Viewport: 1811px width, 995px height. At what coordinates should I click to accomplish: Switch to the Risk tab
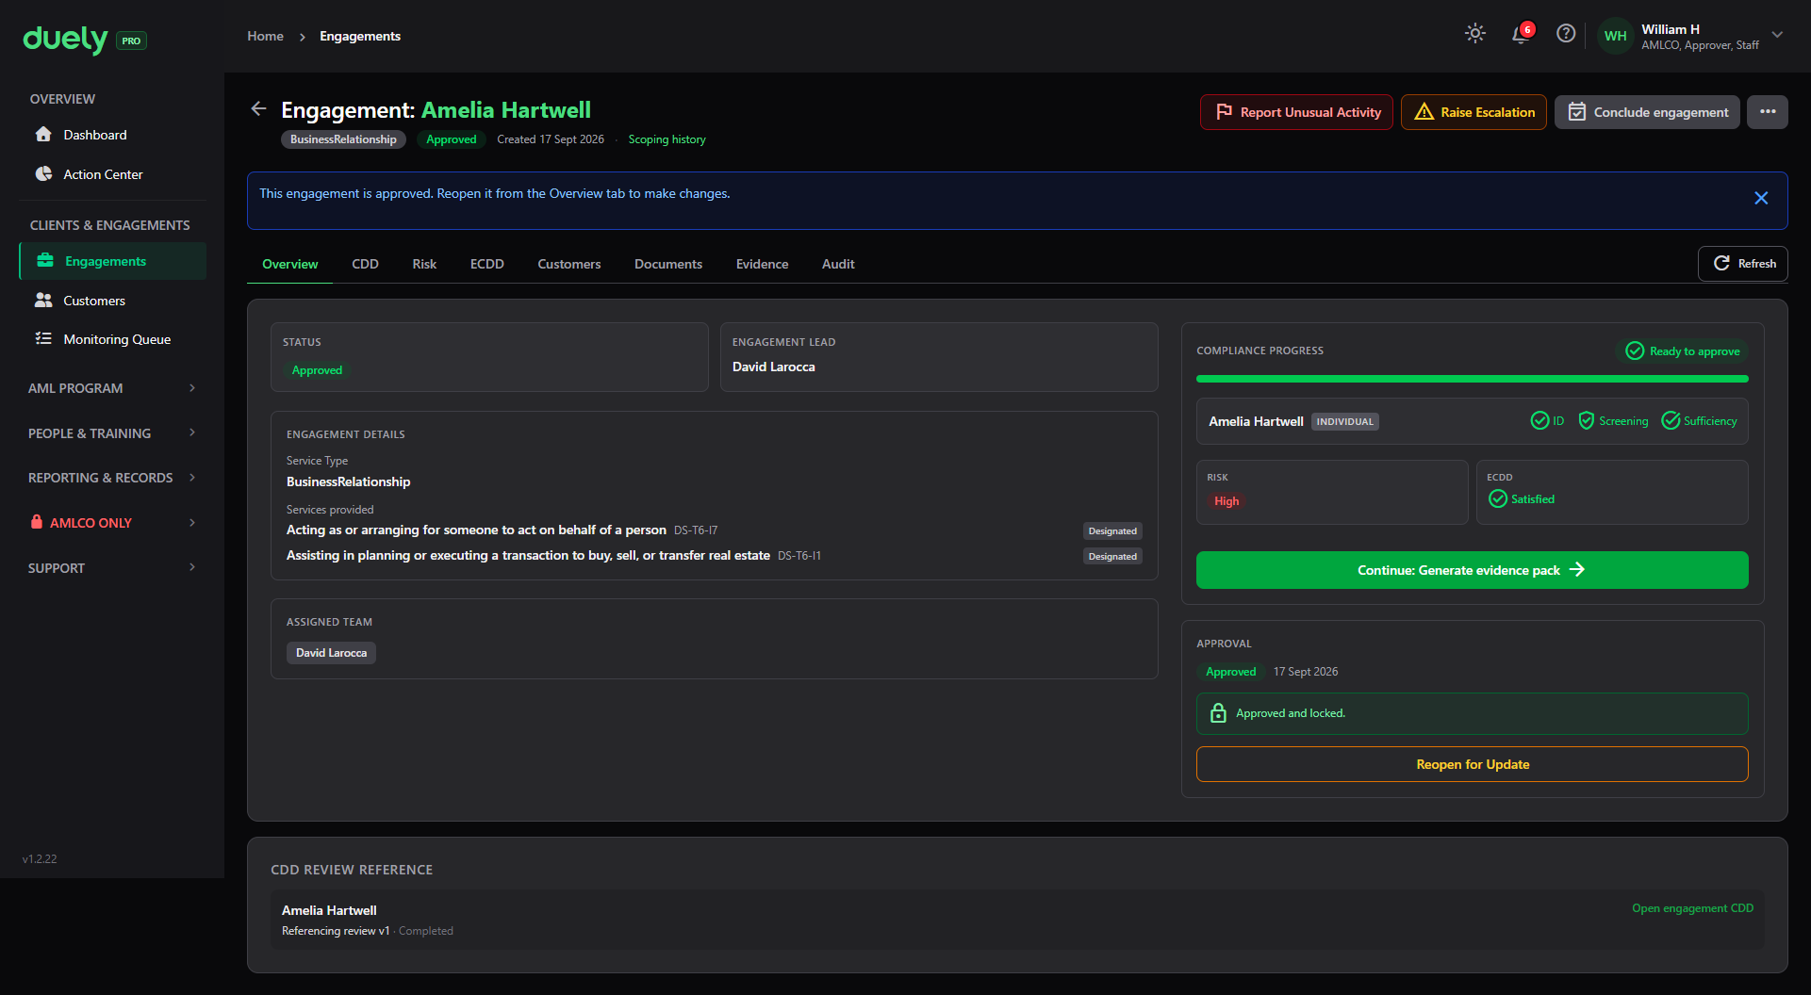pos(424,264)
